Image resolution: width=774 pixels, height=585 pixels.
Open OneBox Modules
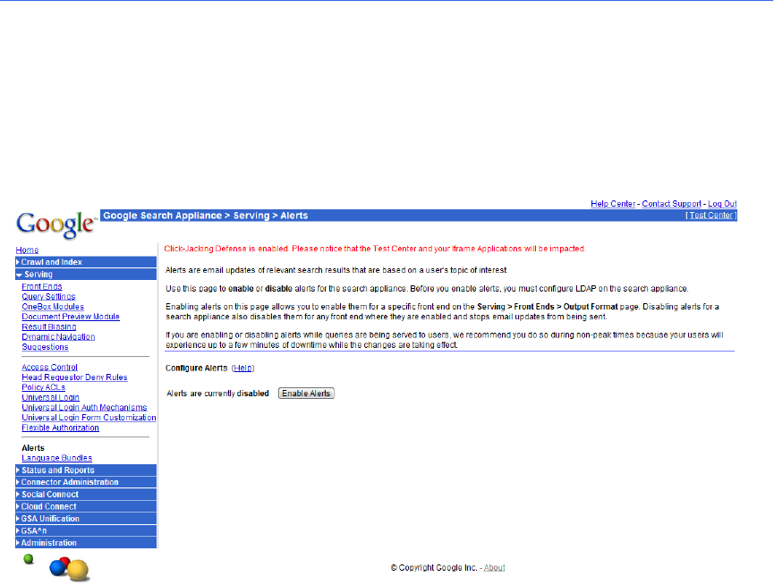(x=53, y=307)
